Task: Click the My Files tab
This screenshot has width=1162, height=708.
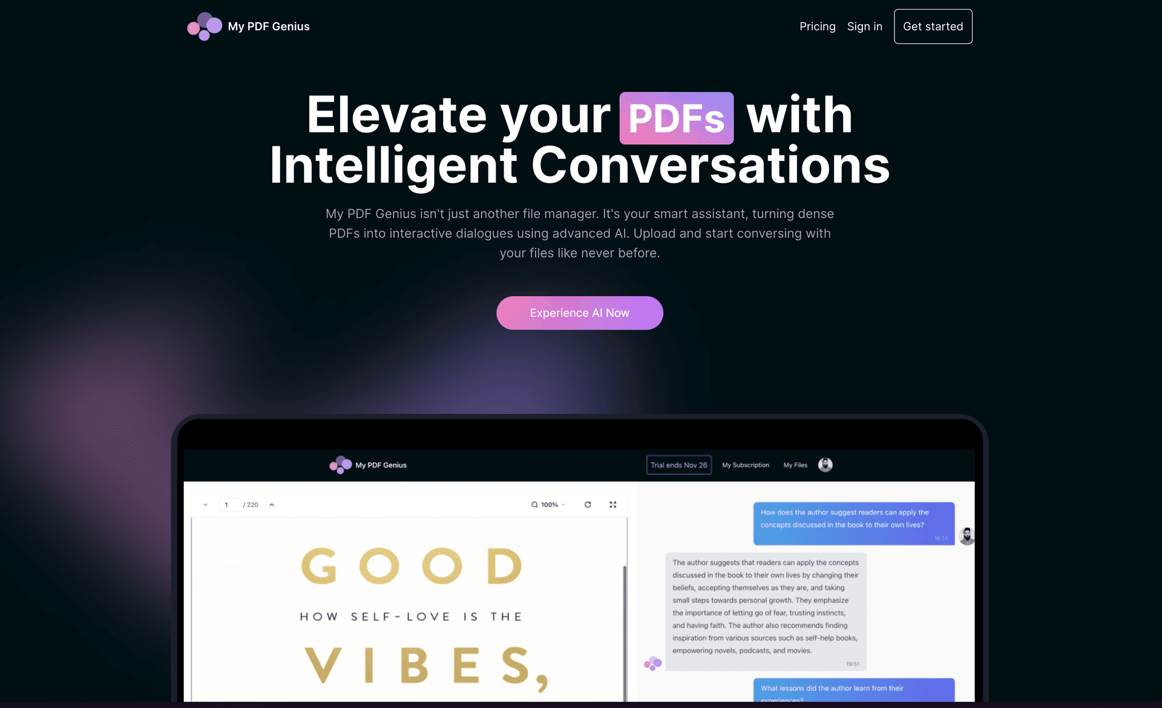Action: 795,464
